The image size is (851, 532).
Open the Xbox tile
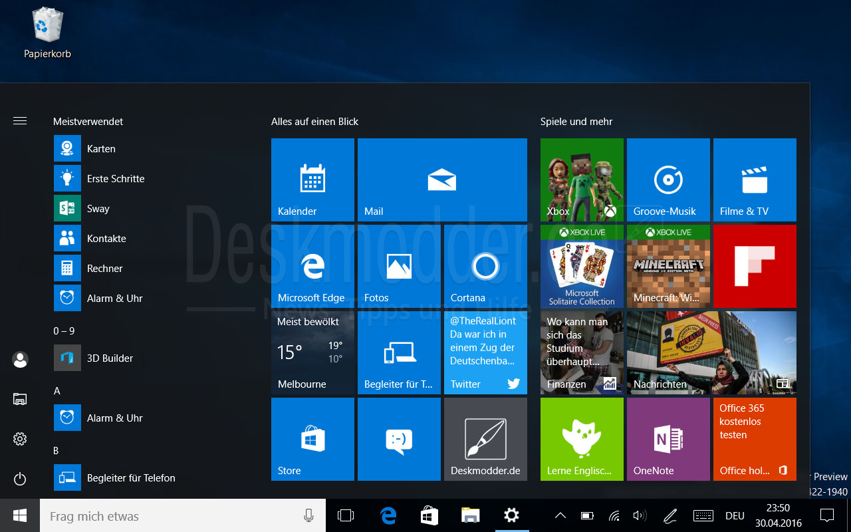(582, 180)
